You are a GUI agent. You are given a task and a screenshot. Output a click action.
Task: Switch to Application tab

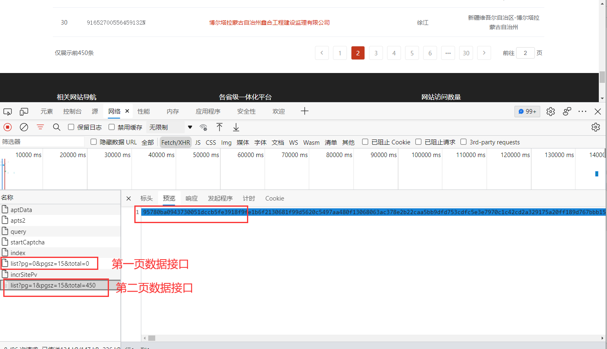pos(208,112)
